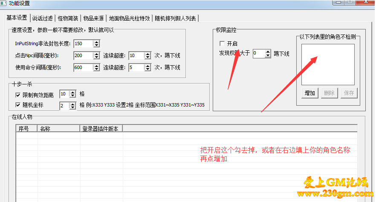
Task: Increase 随机坐标 grid value with up arrow
Action: [x=72, y=104]
